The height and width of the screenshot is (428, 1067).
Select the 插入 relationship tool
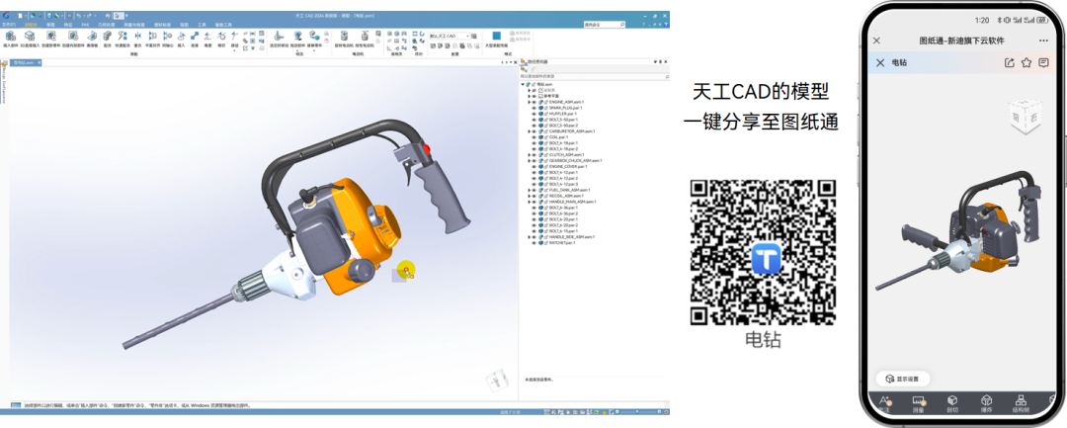[181, 38]
